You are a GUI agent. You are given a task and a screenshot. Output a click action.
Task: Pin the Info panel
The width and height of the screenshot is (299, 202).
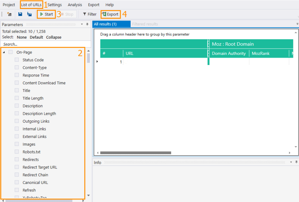click(296, 162)
